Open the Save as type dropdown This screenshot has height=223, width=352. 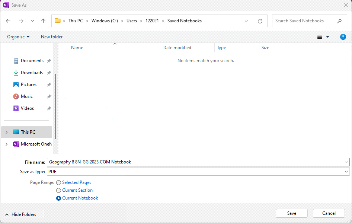[x=198, y=172]
